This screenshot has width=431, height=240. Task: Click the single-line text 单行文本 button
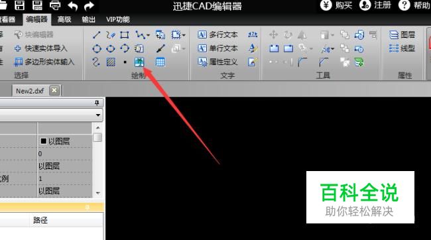[217, 48]
